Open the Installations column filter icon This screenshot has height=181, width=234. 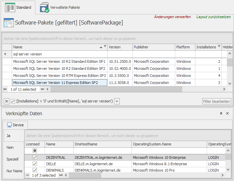[x=219, y=46]
